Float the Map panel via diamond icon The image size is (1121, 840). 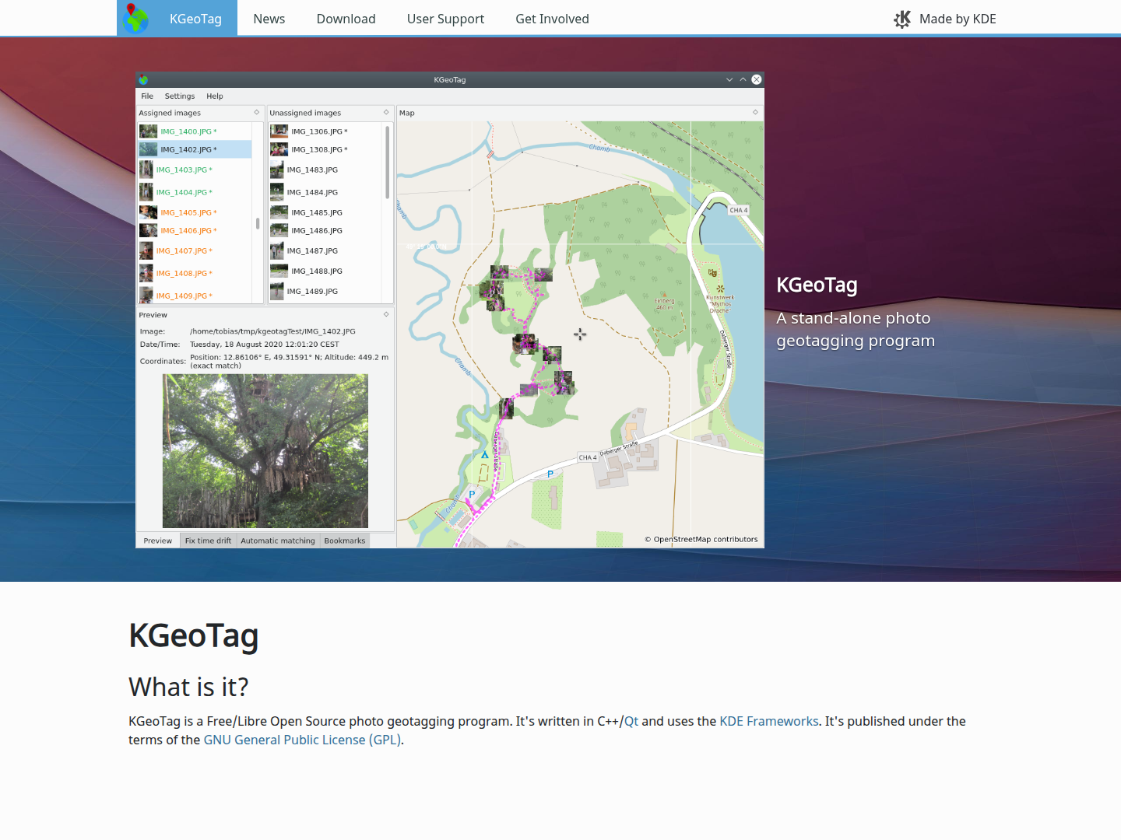pyautogui.click(x=755, y=113)
